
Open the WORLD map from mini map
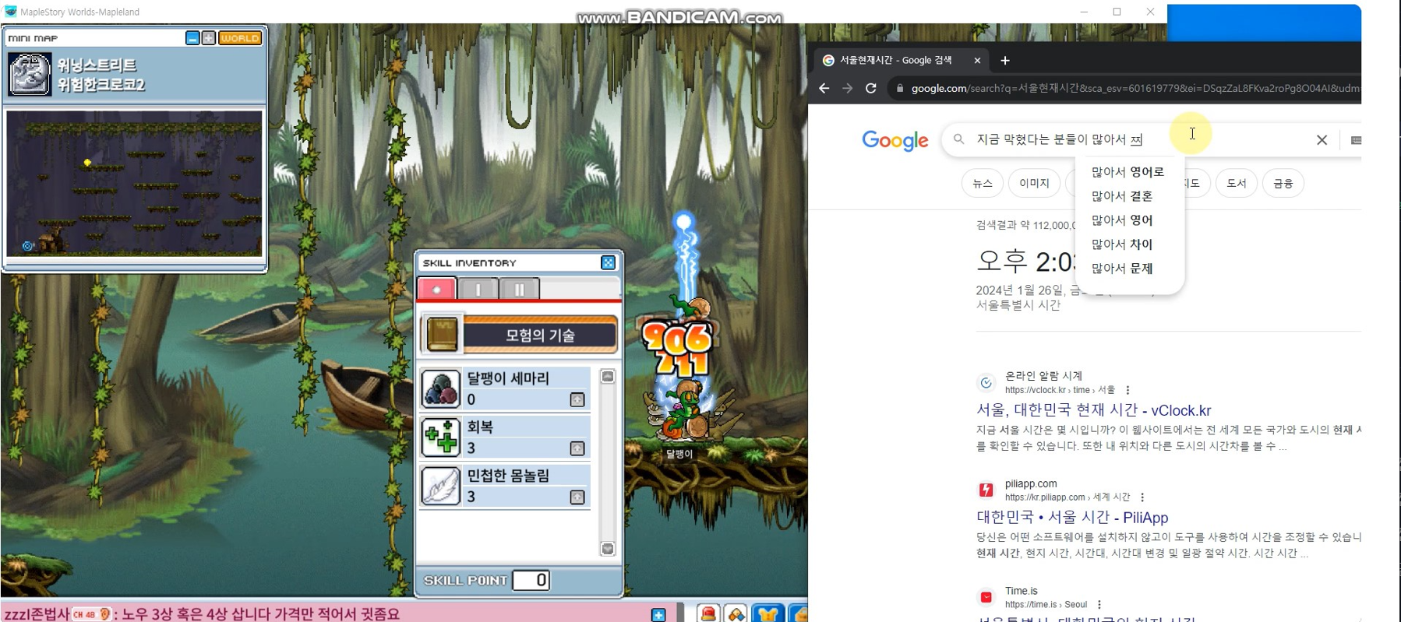coord(240,38)
